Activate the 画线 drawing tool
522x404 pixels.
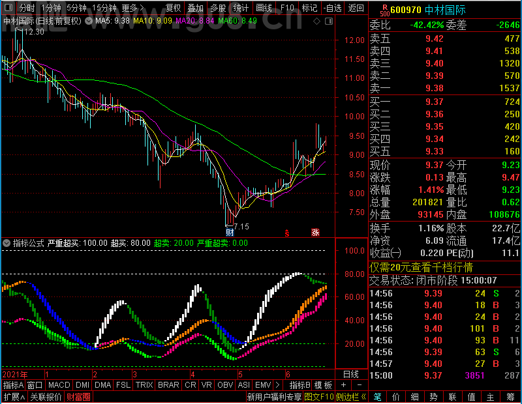tap(264, 8)
